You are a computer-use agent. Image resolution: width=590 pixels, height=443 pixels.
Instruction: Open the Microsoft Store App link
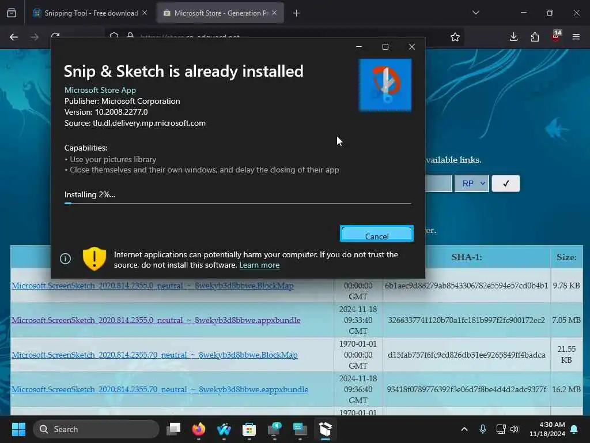[100, 90]
